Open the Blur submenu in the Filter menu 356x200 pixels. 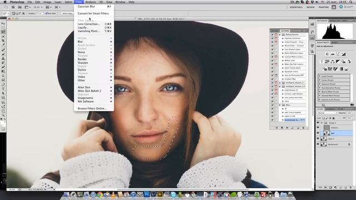[95, 42]
